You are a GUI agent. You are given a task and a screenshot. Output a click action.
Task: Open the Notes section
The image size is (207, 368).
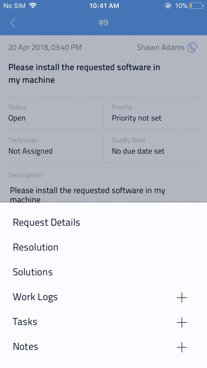point(25,347)
